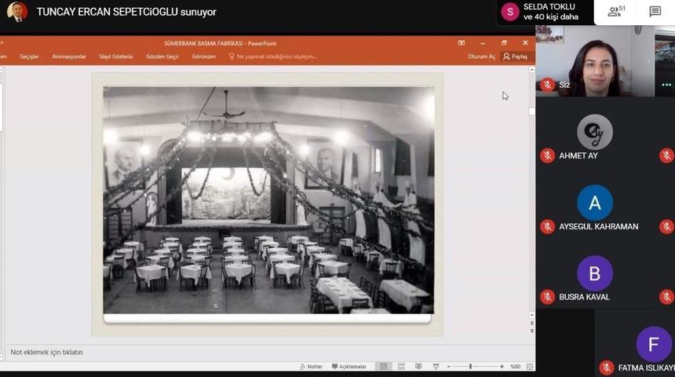Go to next slide double-arrow button
This screenshot has width=675, height=377.
click(531, 331)
